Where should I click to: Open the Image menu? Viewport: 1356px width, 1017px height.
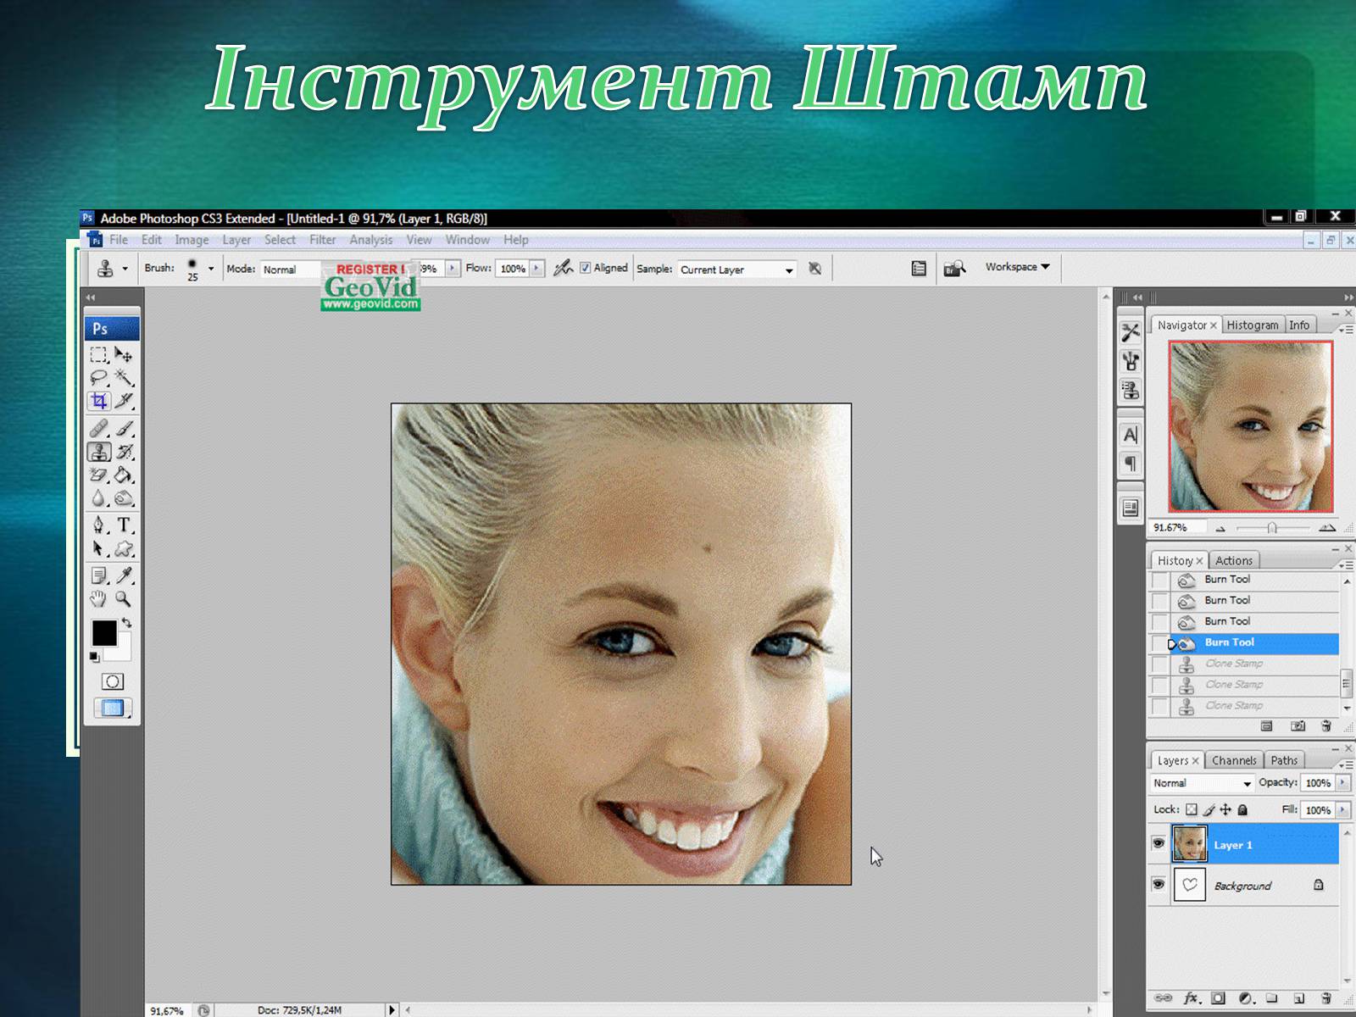pos(192,240)
